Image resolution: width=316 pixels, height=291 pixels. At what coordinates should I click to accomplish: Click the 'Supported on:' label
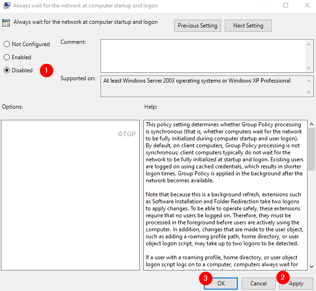[78, 78]
